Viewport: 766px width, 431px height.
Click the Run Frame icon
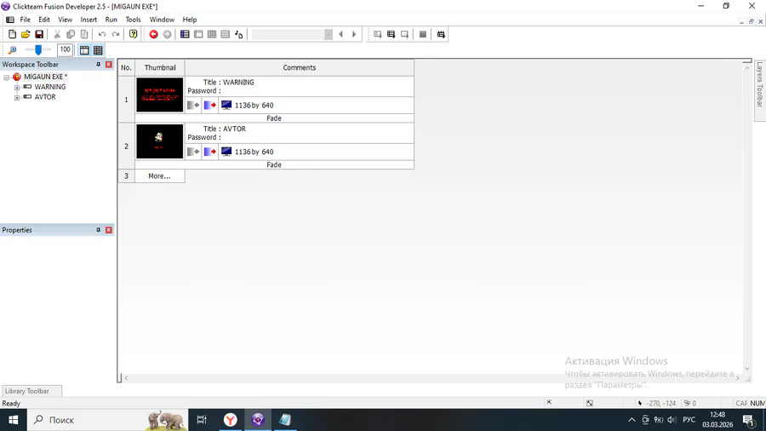click(x=405, y=34)
